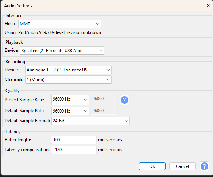Click the chevron arrow of the Host dropdown
This screenshot has width=213, height=177.
point(97,24)
